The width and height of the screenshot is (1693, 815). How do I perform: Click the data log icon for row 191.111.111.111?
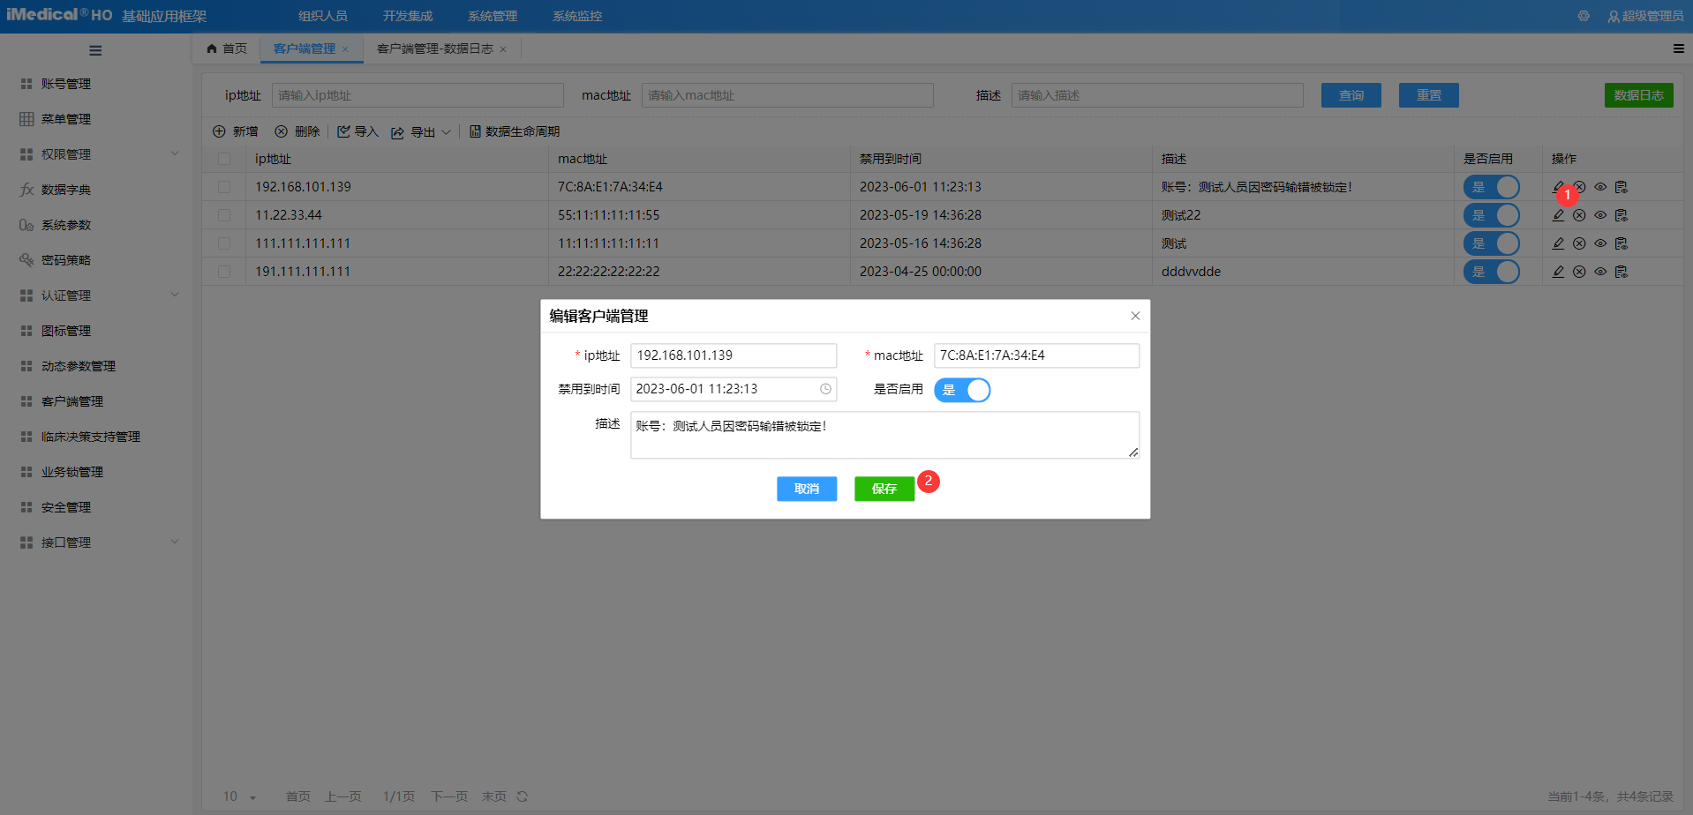[x=1622, y=272]
